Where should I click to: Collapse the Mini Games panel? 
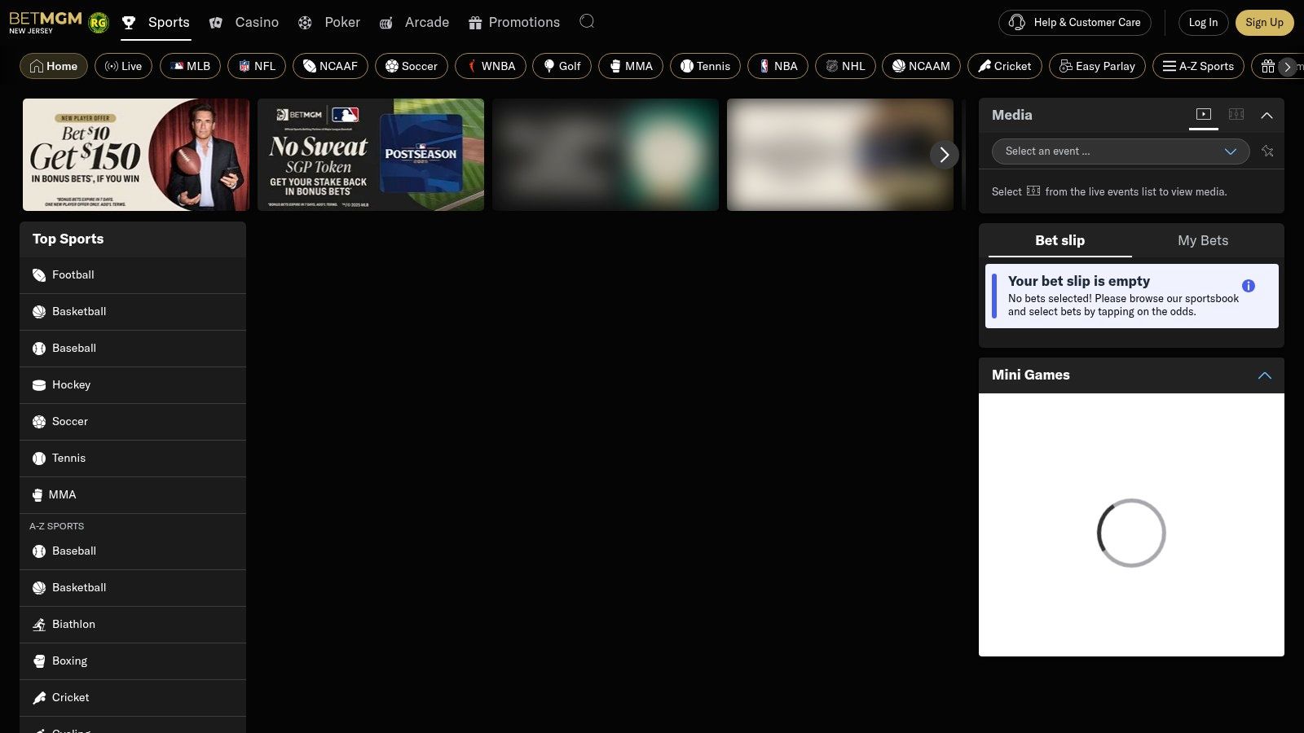(1264, 375)
